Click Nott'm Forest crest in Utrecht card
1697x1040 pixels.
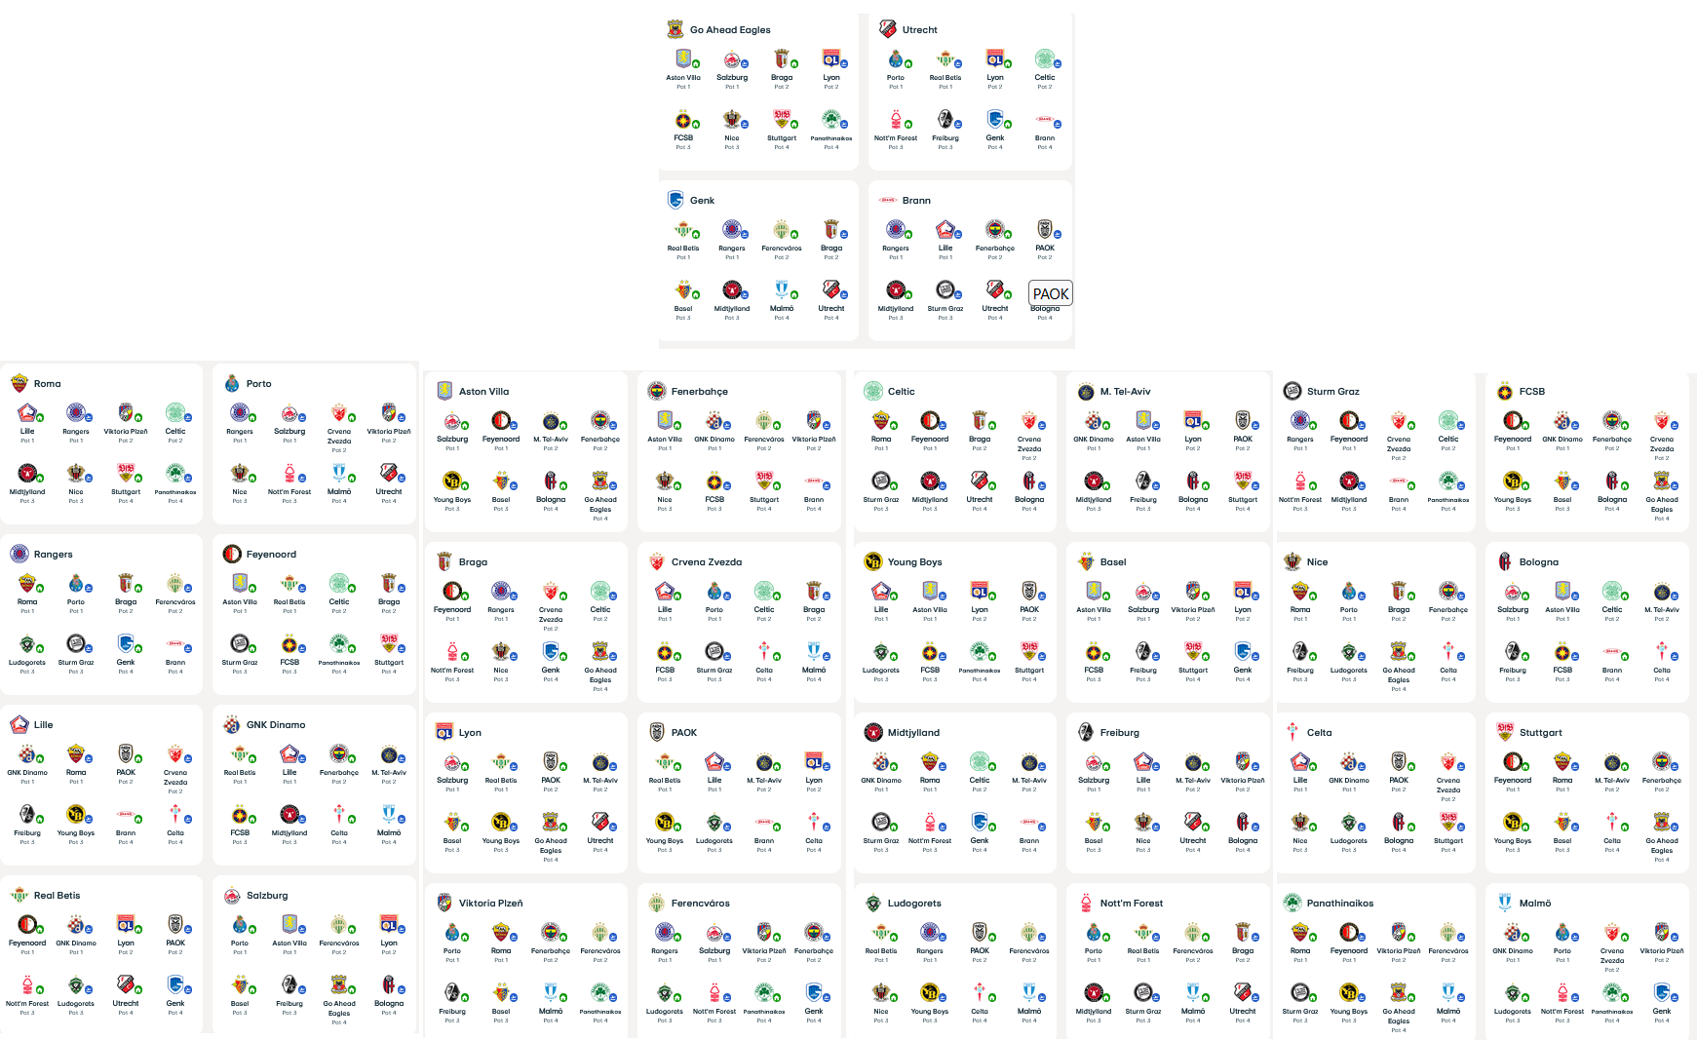tap(894, 120)
